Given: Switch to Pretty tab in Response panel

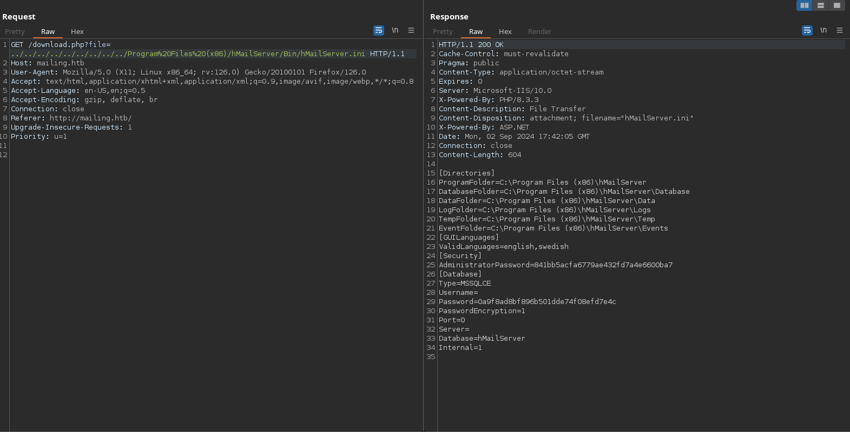Looking at the screenshot, I should (x=443, y=32).
